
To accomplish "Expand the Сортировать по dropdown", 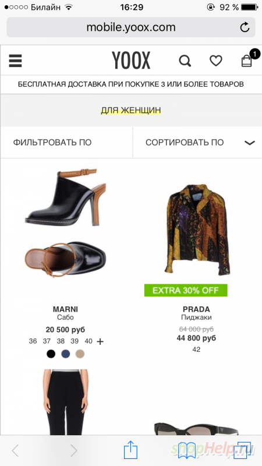I will point(197,142).
